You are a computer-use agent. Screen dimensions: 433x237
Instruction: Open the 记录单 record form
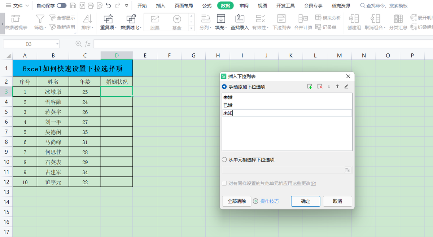(x=326, y=27)
